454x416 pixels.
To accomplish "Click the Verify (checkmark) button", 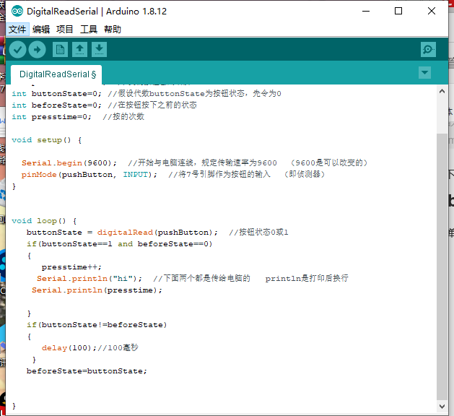I will [17, 50].
